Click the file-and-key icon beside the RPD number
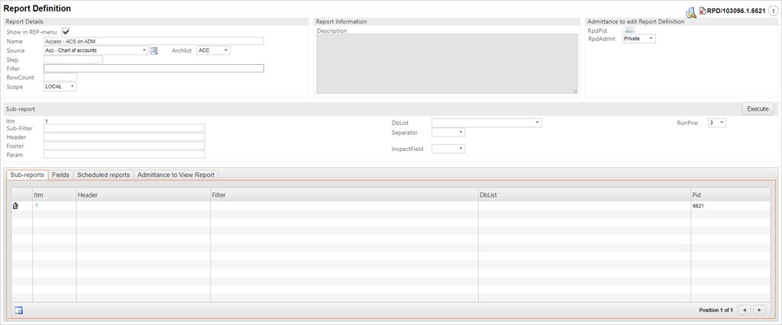The width and height of the screenshot is (782, 325). click(691, 12)
